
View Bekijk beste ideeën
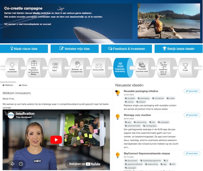(178, 49)
